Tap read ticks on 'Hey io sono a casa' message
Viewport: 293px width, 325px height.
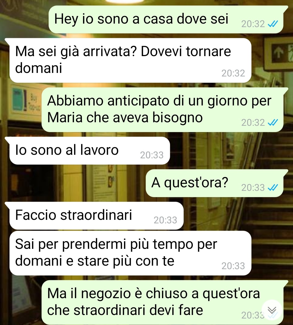[273, 24]
